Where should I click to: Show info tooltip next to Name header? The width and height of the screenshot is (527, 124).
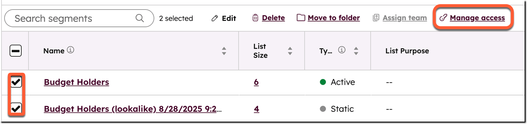click(x=70, y=50)
